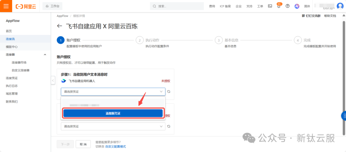Click the back arrow beside page title
The width and height of the screenshot is (346, 152).
(59, 26)
